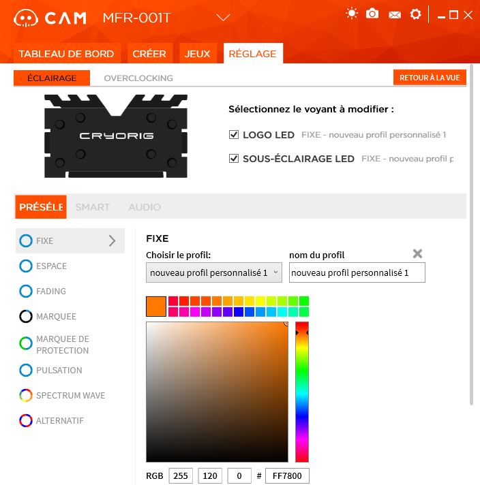The width and height of the screenshot is (480, 485).
Task: Select the ESPACE lighting mode
Action: click(70, 266)
